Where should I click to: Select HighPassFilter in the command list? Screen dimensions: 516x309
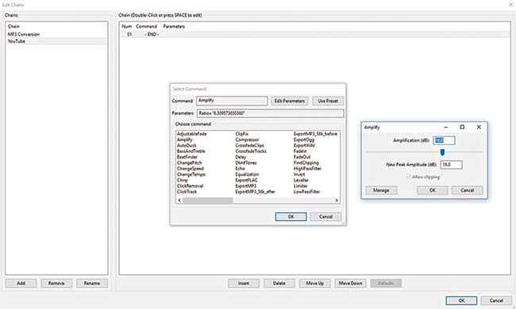click(307, 169)
